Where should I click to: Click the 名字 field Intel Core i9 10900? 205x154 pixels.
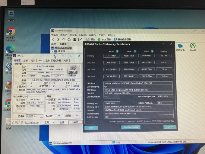[45, 66]
